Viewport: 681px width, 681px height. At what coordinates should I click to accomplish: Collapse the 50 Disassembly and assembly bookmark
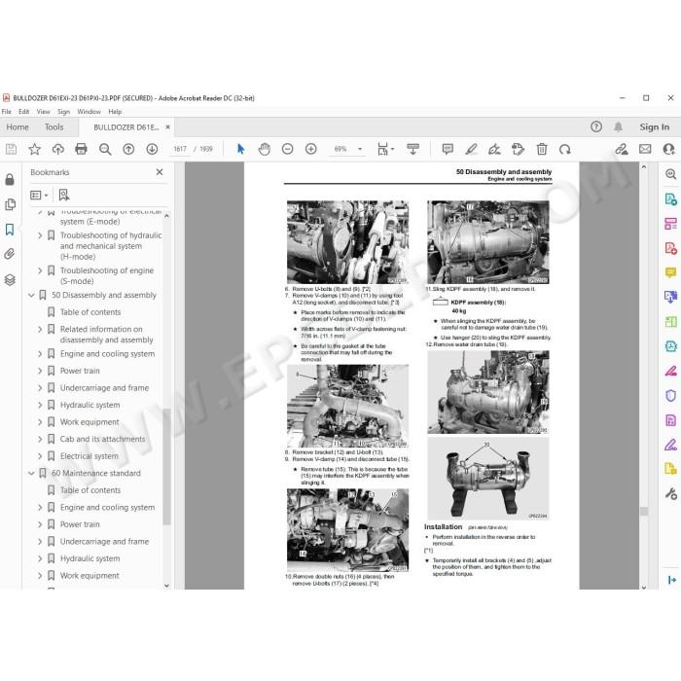click(x=31, y=296)
